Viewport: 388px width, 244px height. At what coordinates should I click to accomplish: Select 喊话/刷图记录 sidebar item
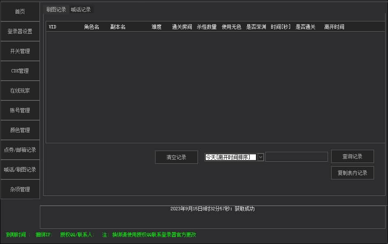click(20, 170)
